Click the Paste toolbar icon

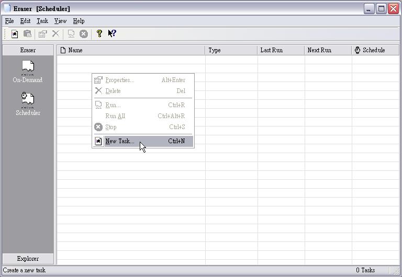[27, 34]
